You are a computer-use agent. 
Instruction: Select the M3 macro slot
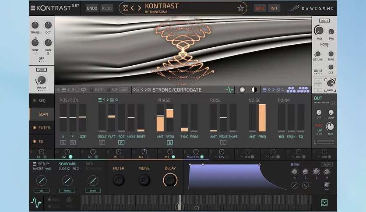[x=170, y=154]
